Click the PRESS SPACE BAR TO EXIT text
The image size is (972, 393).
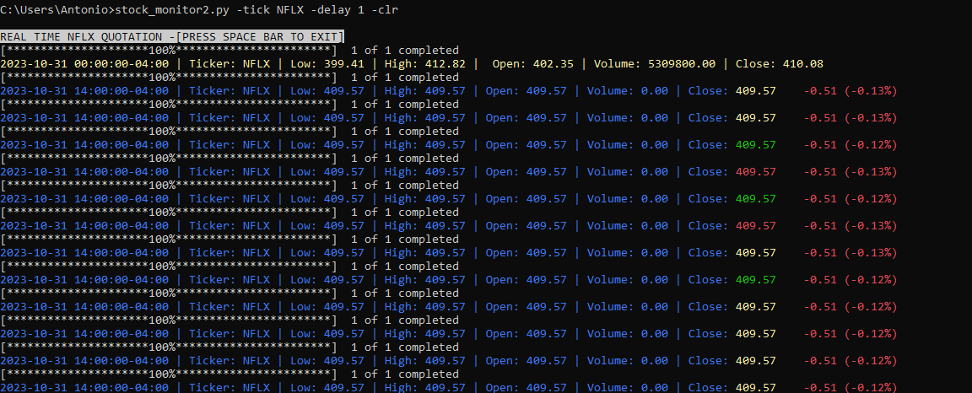tap(259, 36)
